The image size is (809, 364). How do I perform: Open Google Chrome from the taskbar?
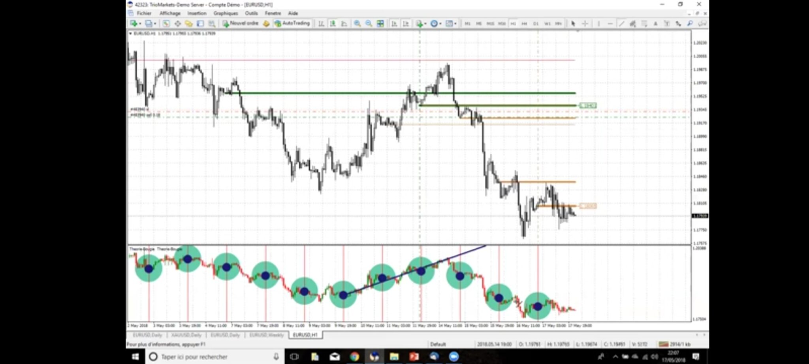coord(354,356)
